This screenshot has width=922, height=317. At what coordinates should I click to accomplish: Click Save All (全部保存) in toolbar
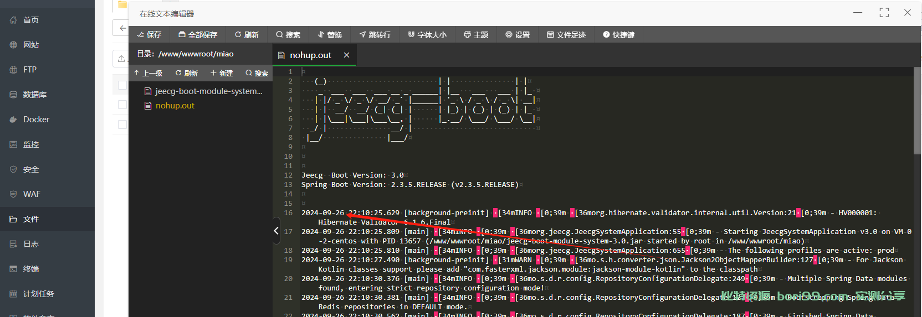point(198,34)
